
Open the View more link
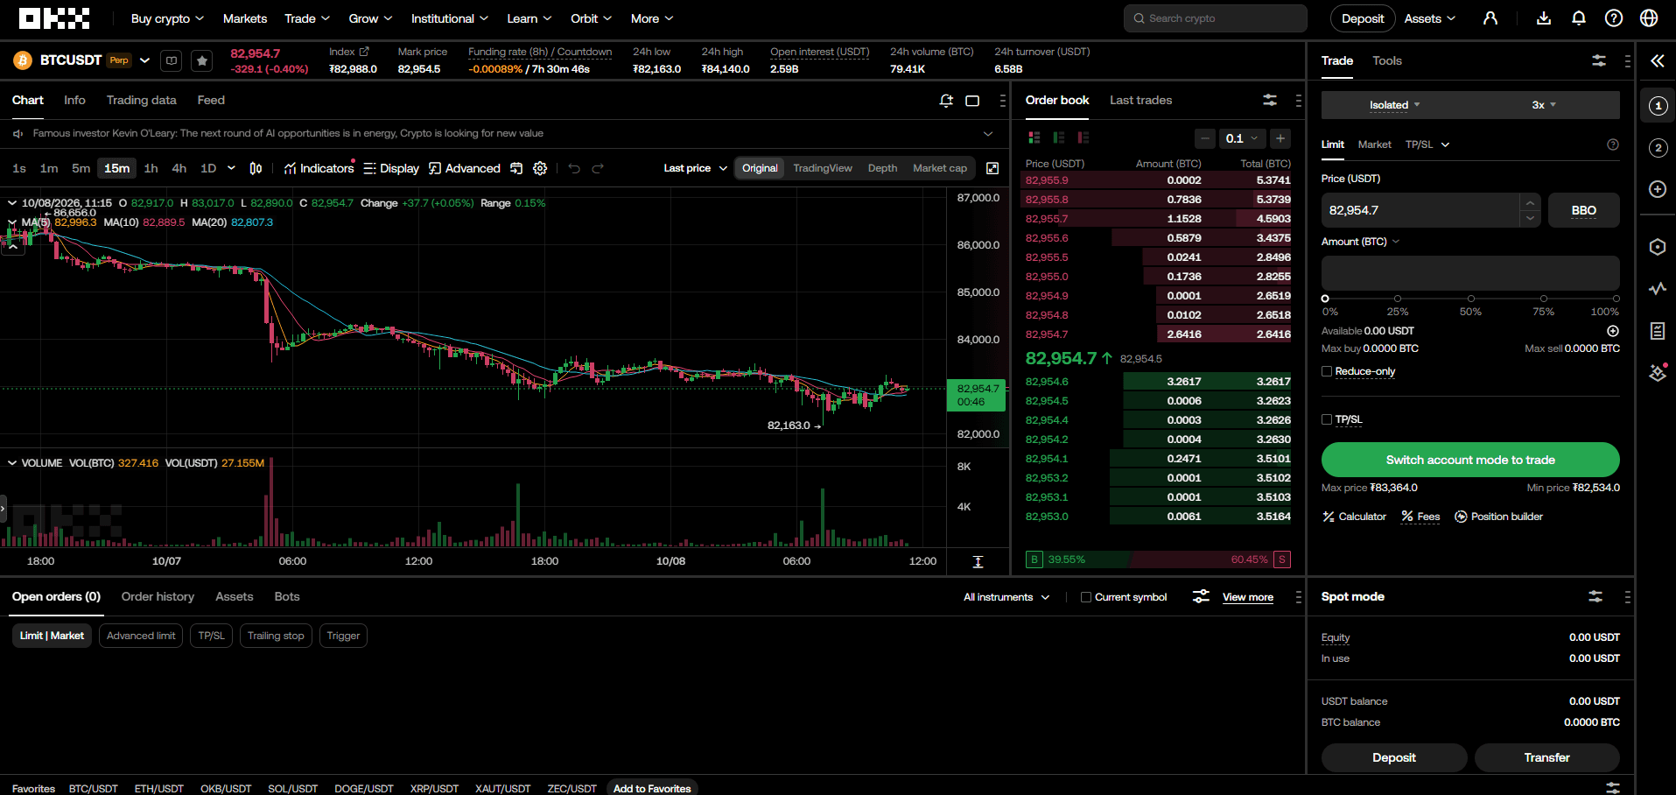1248,597
